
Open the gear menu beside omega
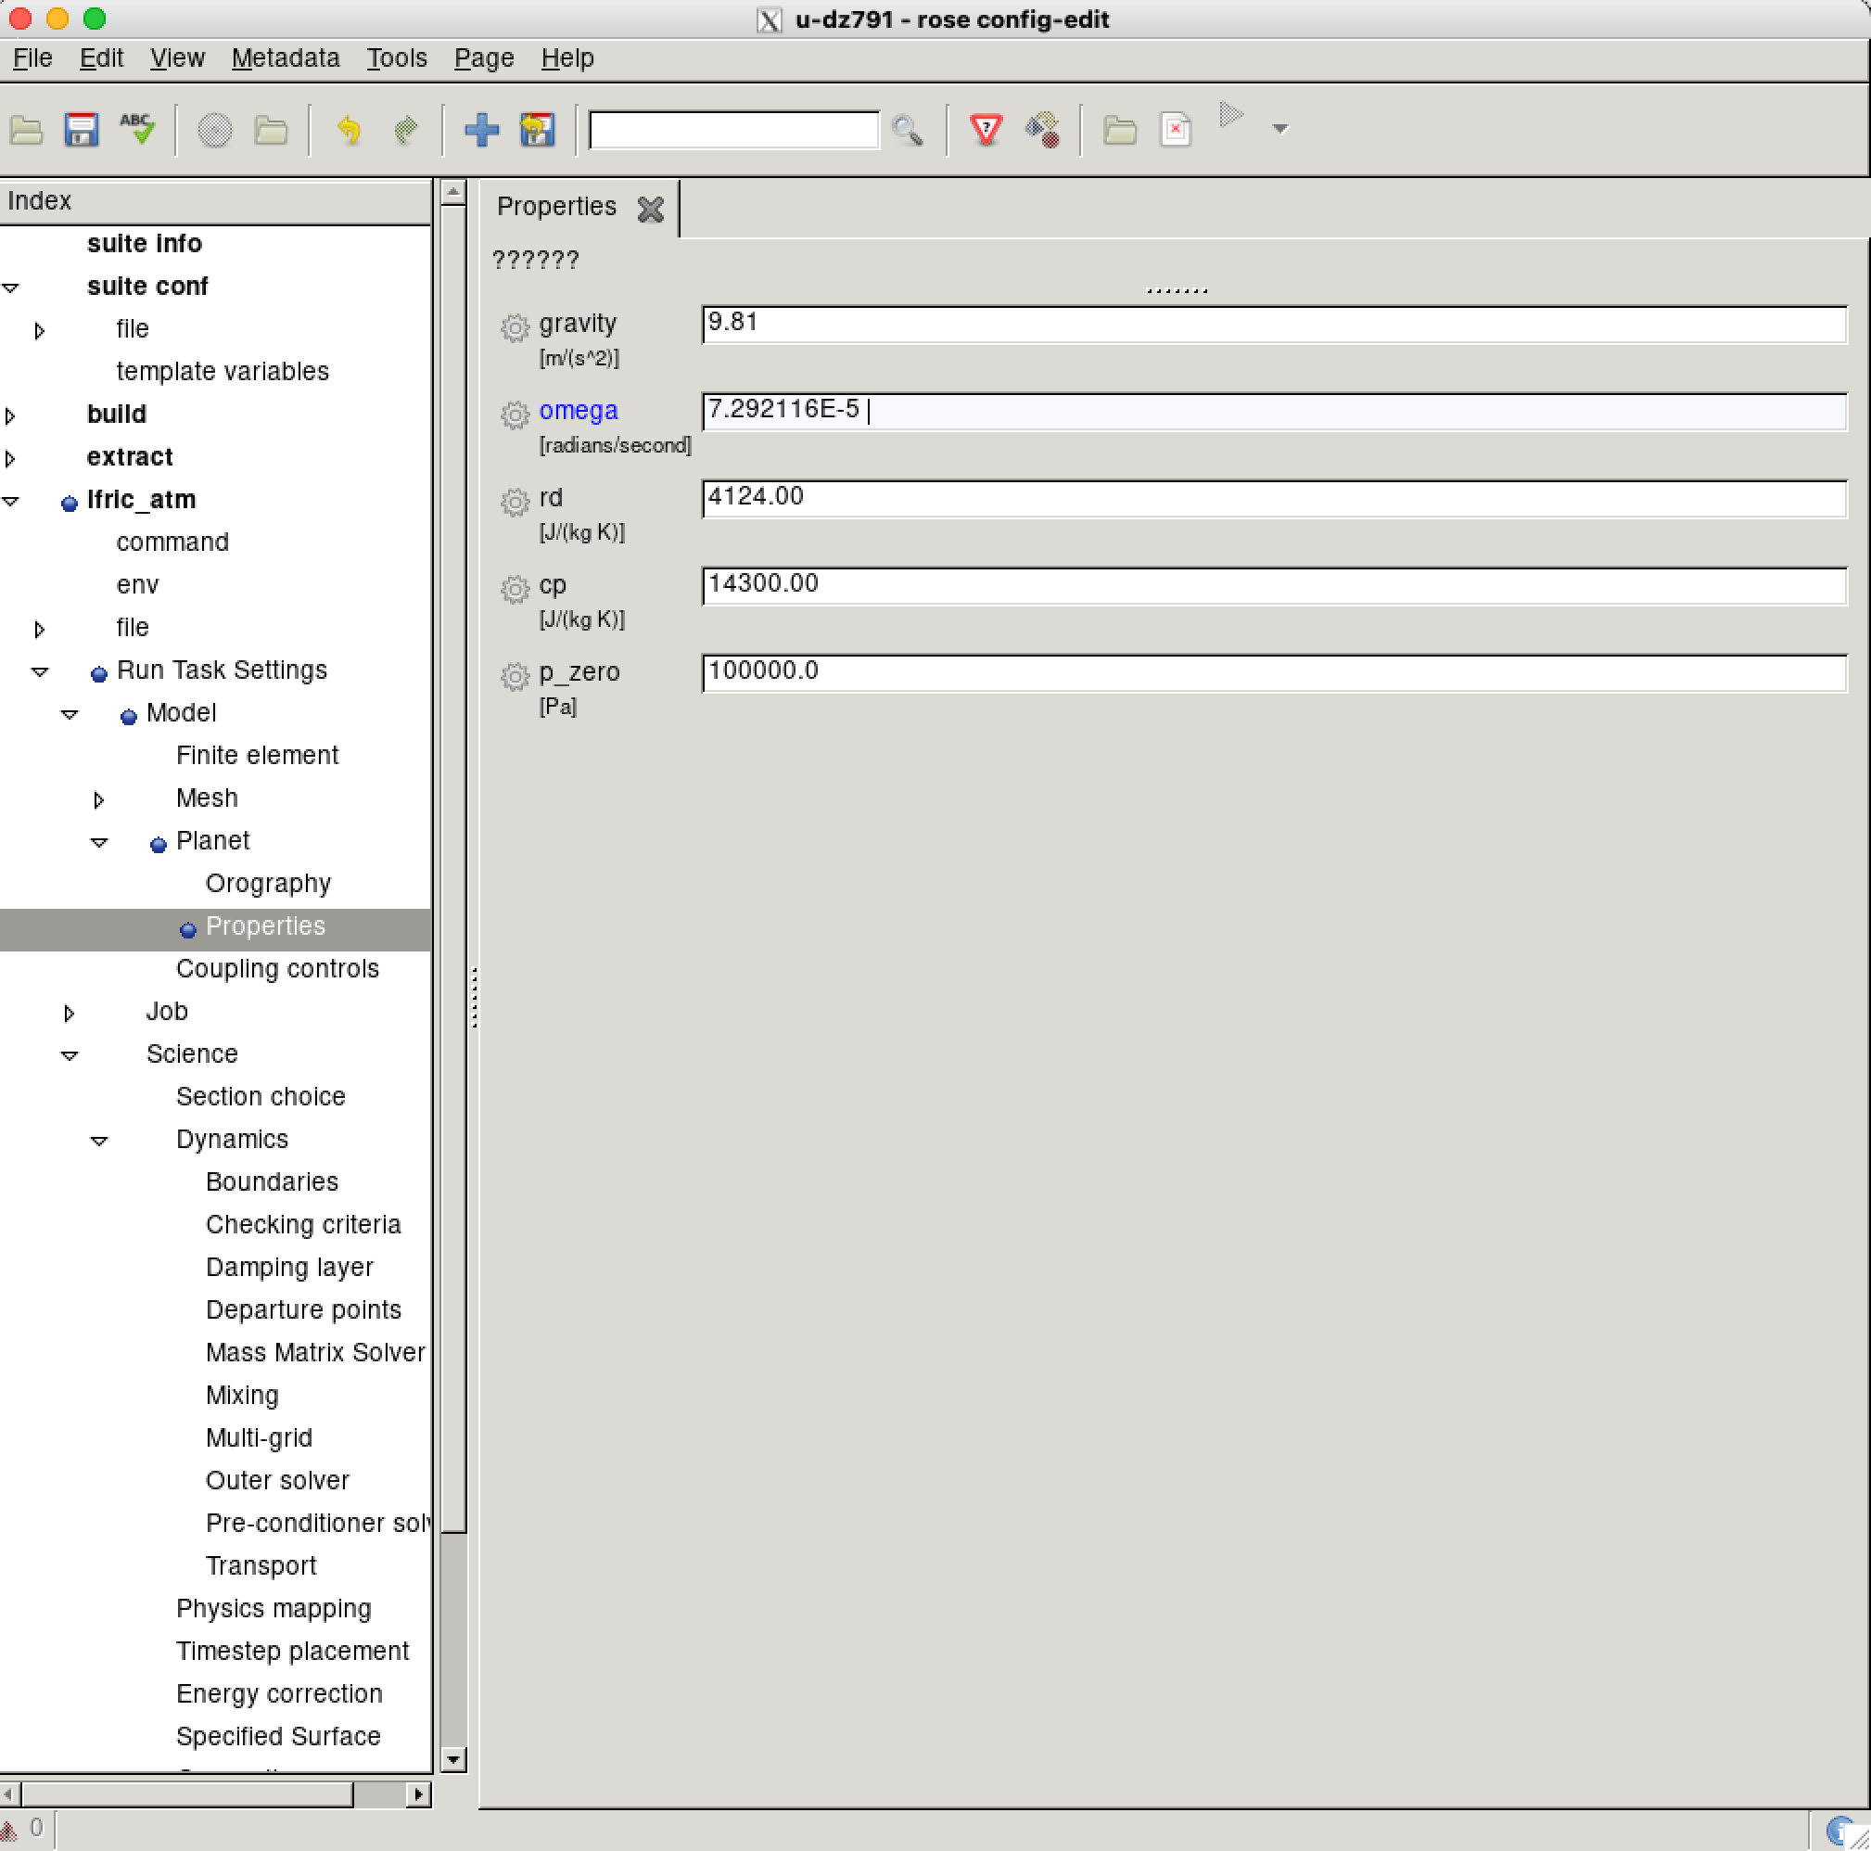(x=515, y=415)
